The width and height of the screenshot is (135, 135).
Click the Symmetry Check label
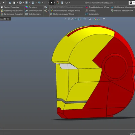pyautogui.click(x=35, y=11)
